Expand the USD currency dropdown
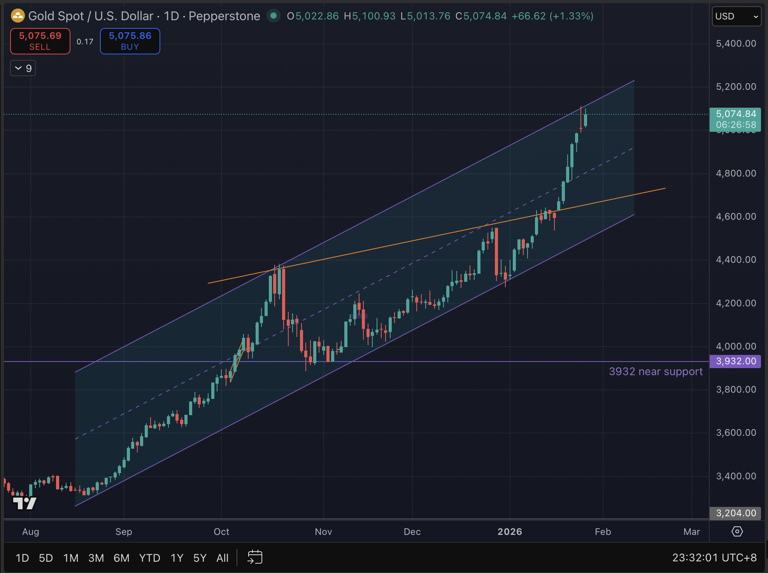768x573 pixels. click(x=736, y=16)
